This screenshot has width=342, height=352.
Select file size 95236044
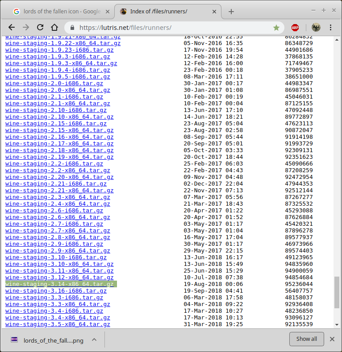tap(299, 284)
